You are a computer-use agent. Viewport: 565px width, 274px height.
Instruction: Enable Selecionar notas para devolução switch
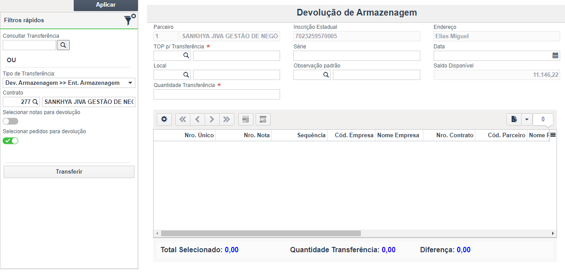pos(11,121)
